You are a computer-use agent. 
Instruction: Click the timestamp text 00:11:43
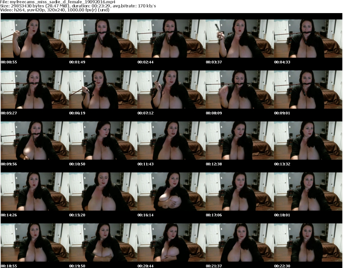145,164
